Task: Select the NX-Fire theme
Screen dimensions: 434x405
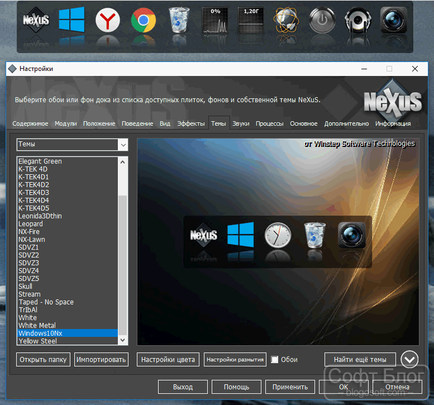Action: coord(68,231)
